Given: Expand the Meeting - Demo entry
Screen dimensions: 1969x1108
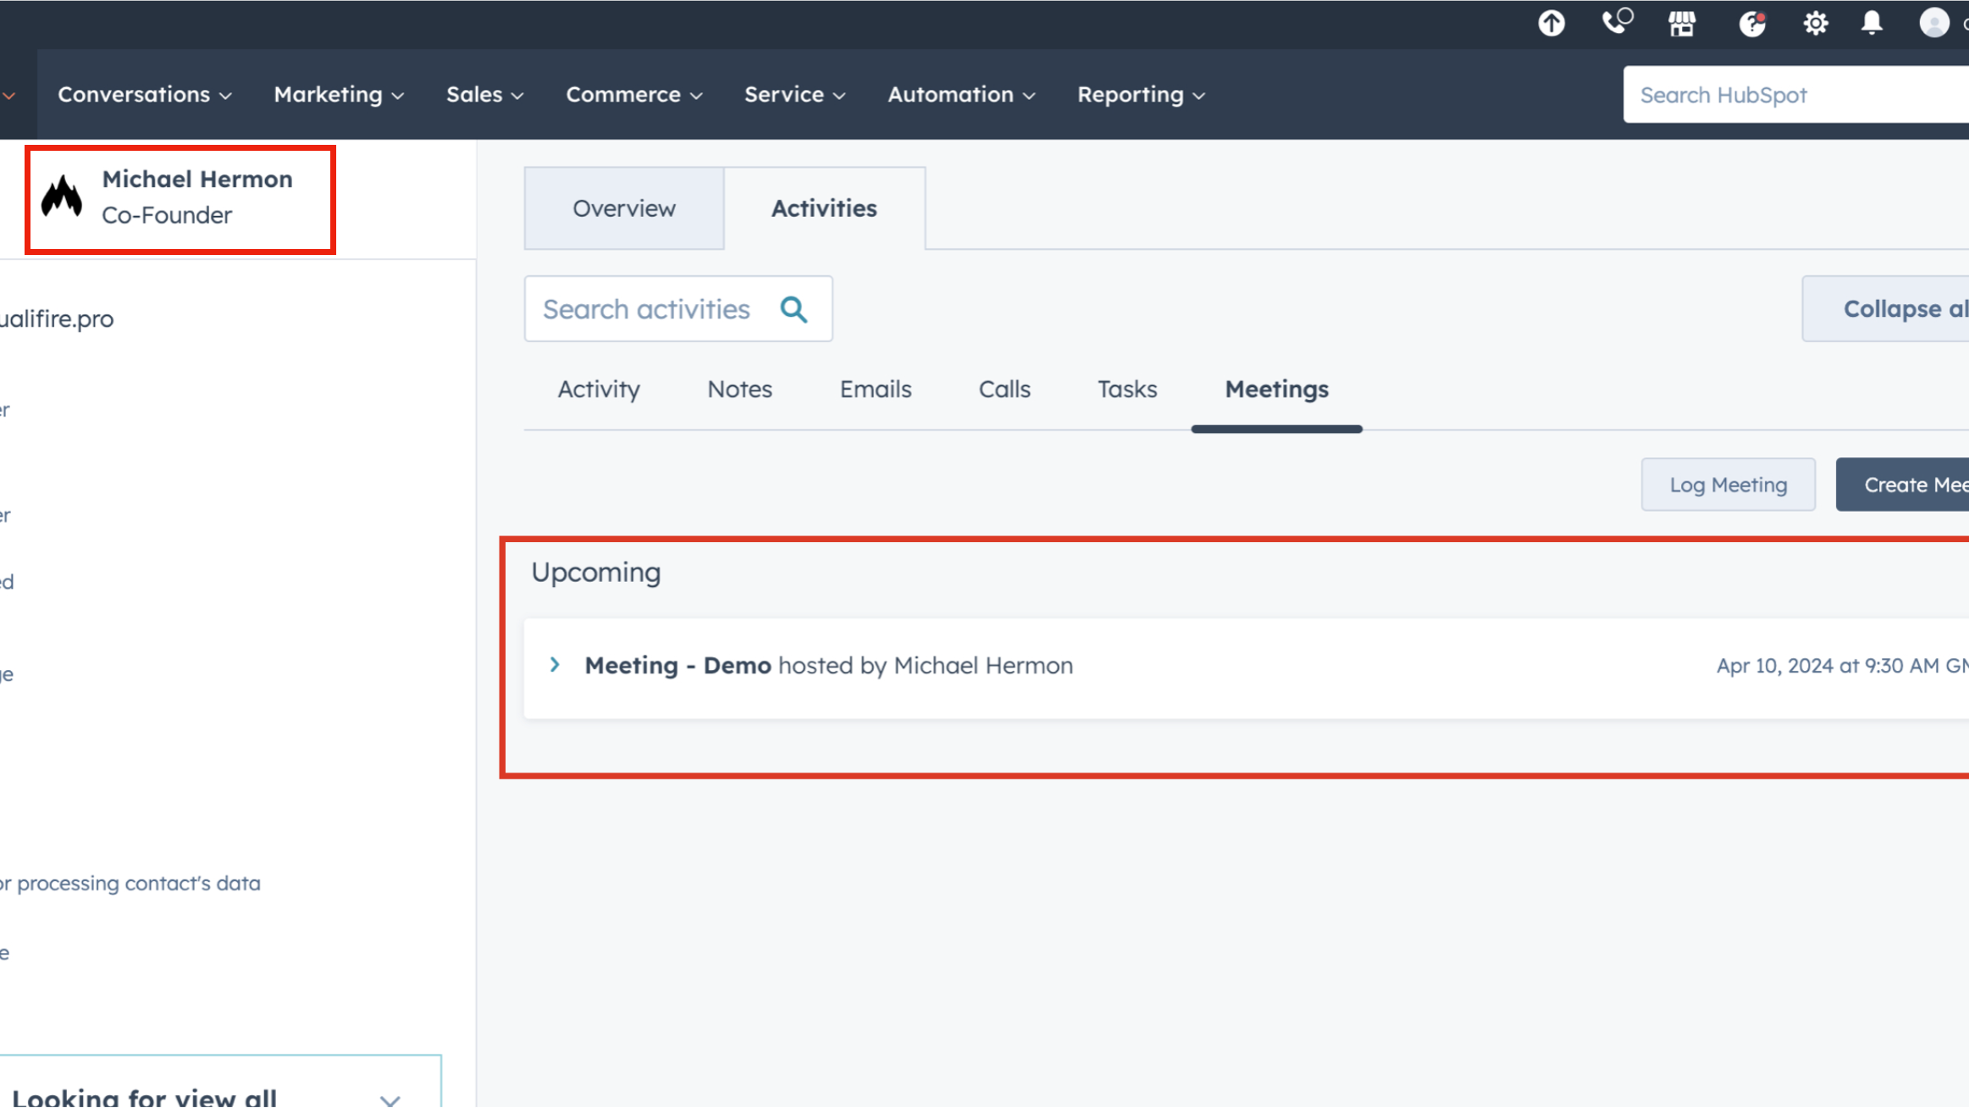Looking at the screenshot, I should (x=555, y=665).
